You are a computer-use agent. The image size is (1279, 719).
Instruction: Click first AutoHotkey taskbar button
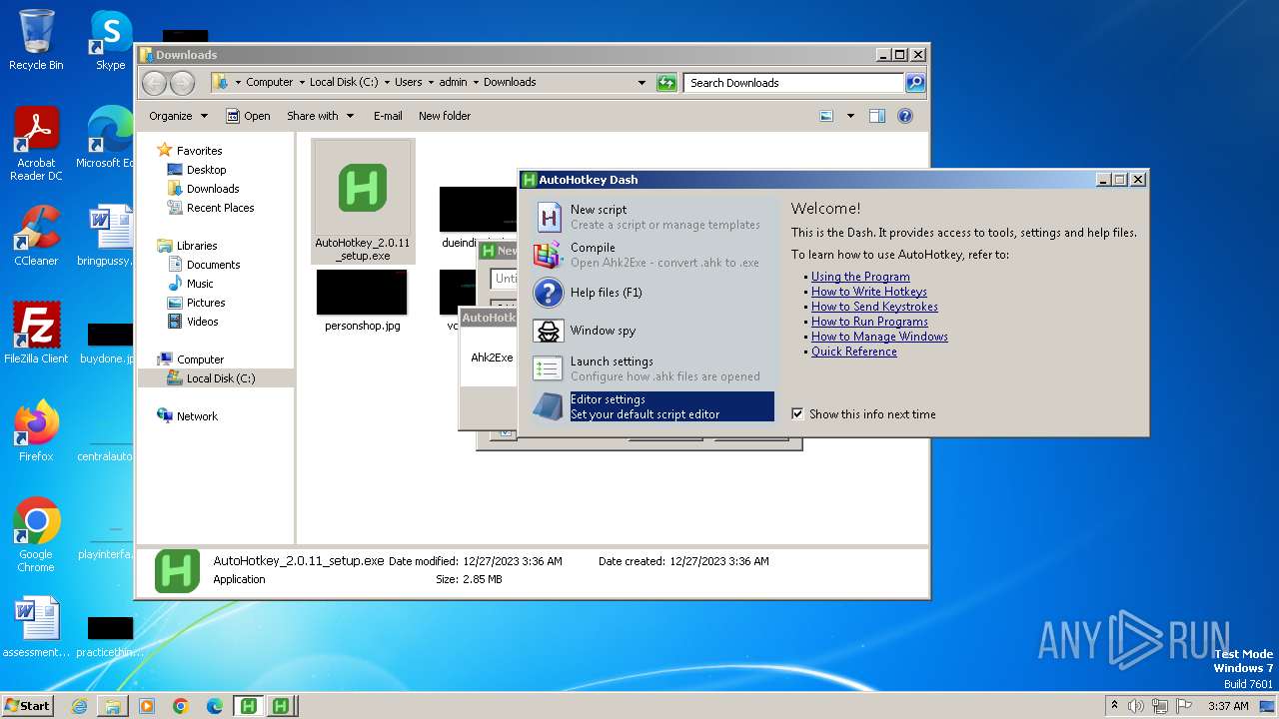click(248, 706)
